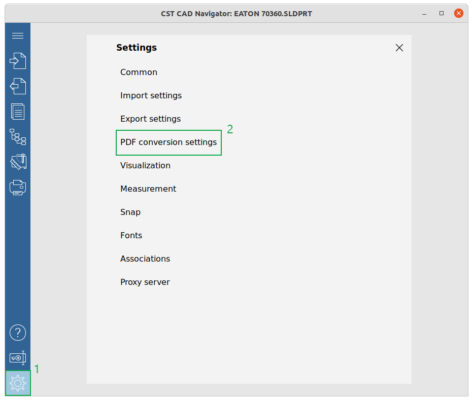Close the CST CAD Navigator window
Screen dimensions: 473x401
point(459,13)
